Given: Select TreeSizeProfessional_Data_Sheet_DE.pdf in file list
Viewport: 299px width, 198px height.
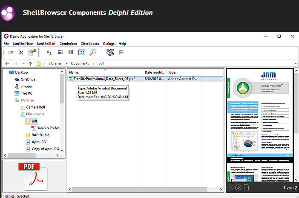Looking at the screenshot, I should point(104,79).
